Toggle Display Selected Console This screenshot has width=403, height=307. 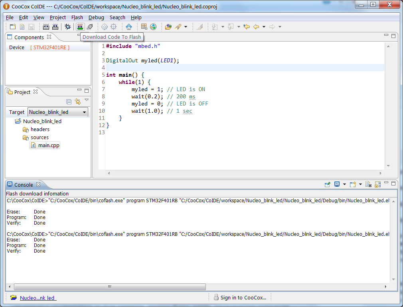coord(337,184)
